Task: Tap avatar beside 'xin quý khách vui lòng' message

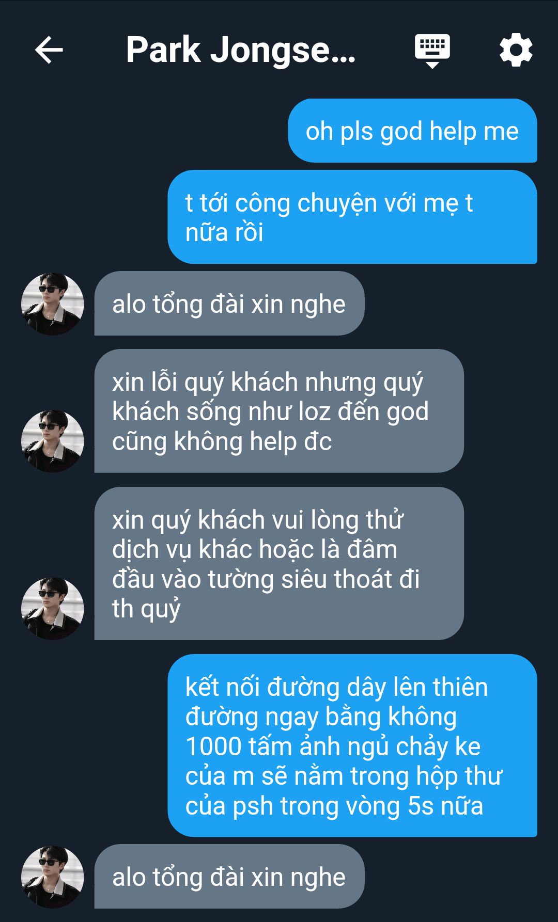Action: pos(52,609)
